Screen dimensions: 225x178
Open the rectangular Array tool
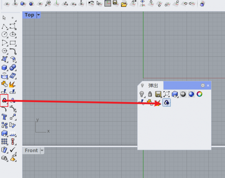(x=4, y=141)
